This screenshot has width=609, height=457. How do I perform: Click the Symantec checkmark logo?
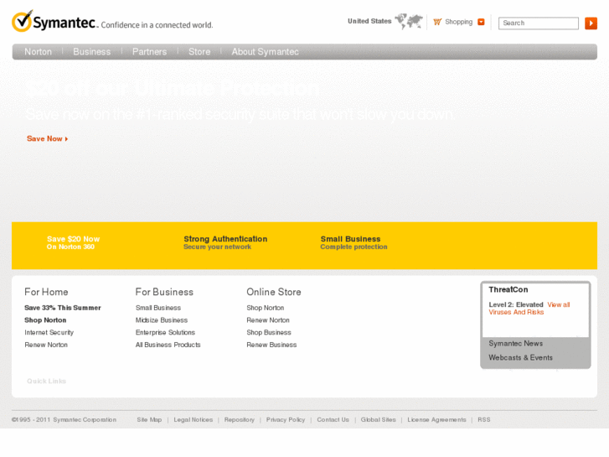click(23, 21)
